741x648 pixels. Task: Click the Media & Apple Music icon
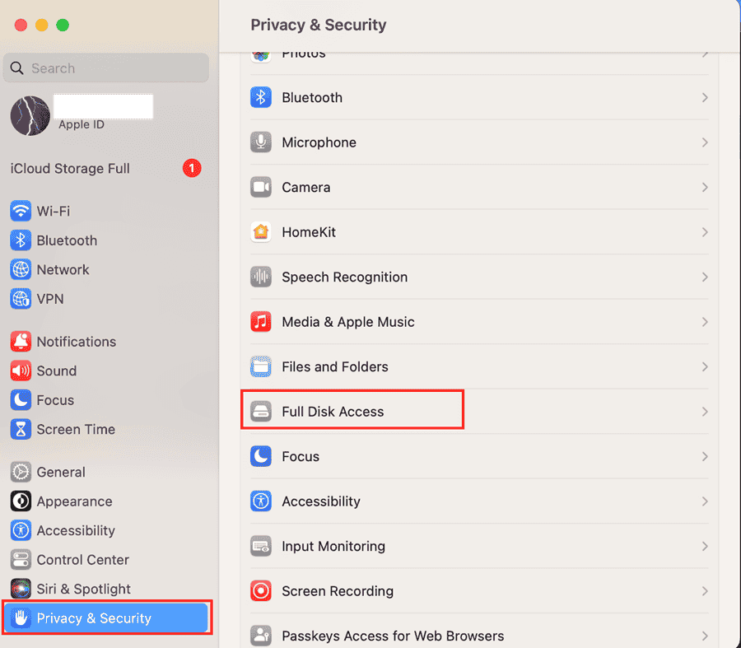coord(261,322)
